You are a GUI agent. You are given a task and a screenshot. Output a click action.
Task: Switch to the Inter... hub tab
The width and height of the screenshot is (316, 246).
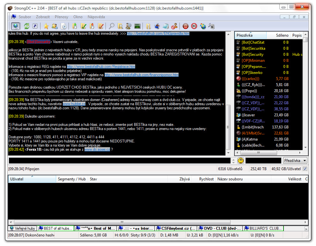[x=136, y=228]
